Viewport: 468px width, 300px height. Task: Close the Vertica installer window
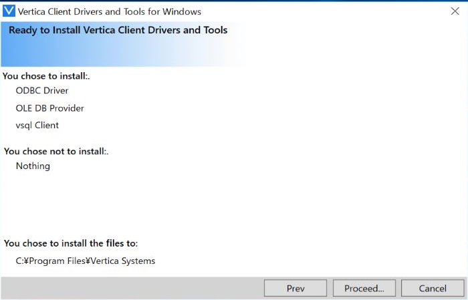(x=455, y=11)
